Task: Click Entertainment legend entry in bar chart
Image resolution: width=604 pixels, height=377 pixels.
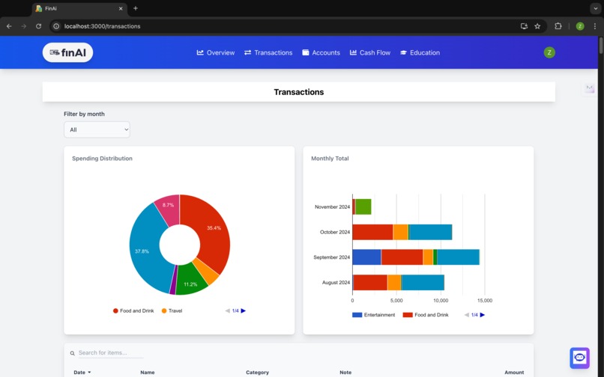Action: click(374, 315)
